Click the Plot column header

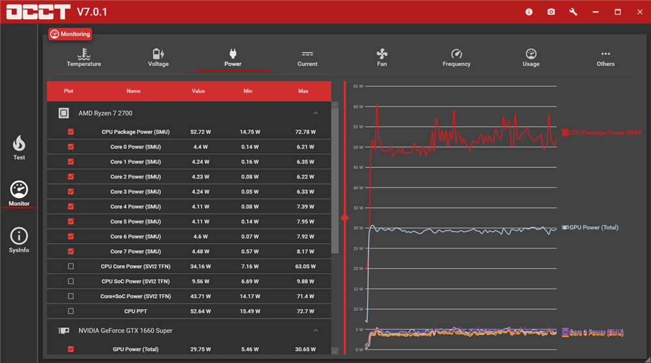tap(68, 91)
